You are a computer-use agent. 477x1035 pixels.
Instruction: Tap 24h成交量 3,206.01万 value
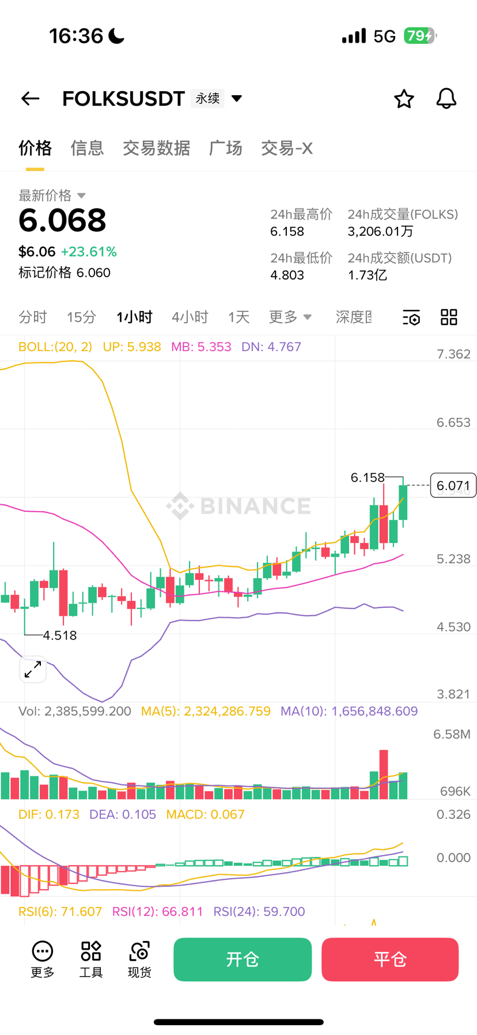380,231
